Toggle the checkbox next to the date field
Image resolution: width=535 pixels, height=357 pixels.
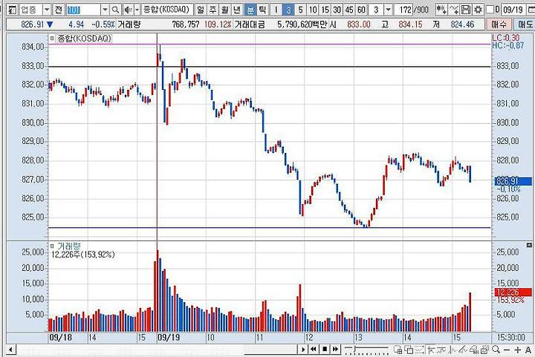(490, 9)
